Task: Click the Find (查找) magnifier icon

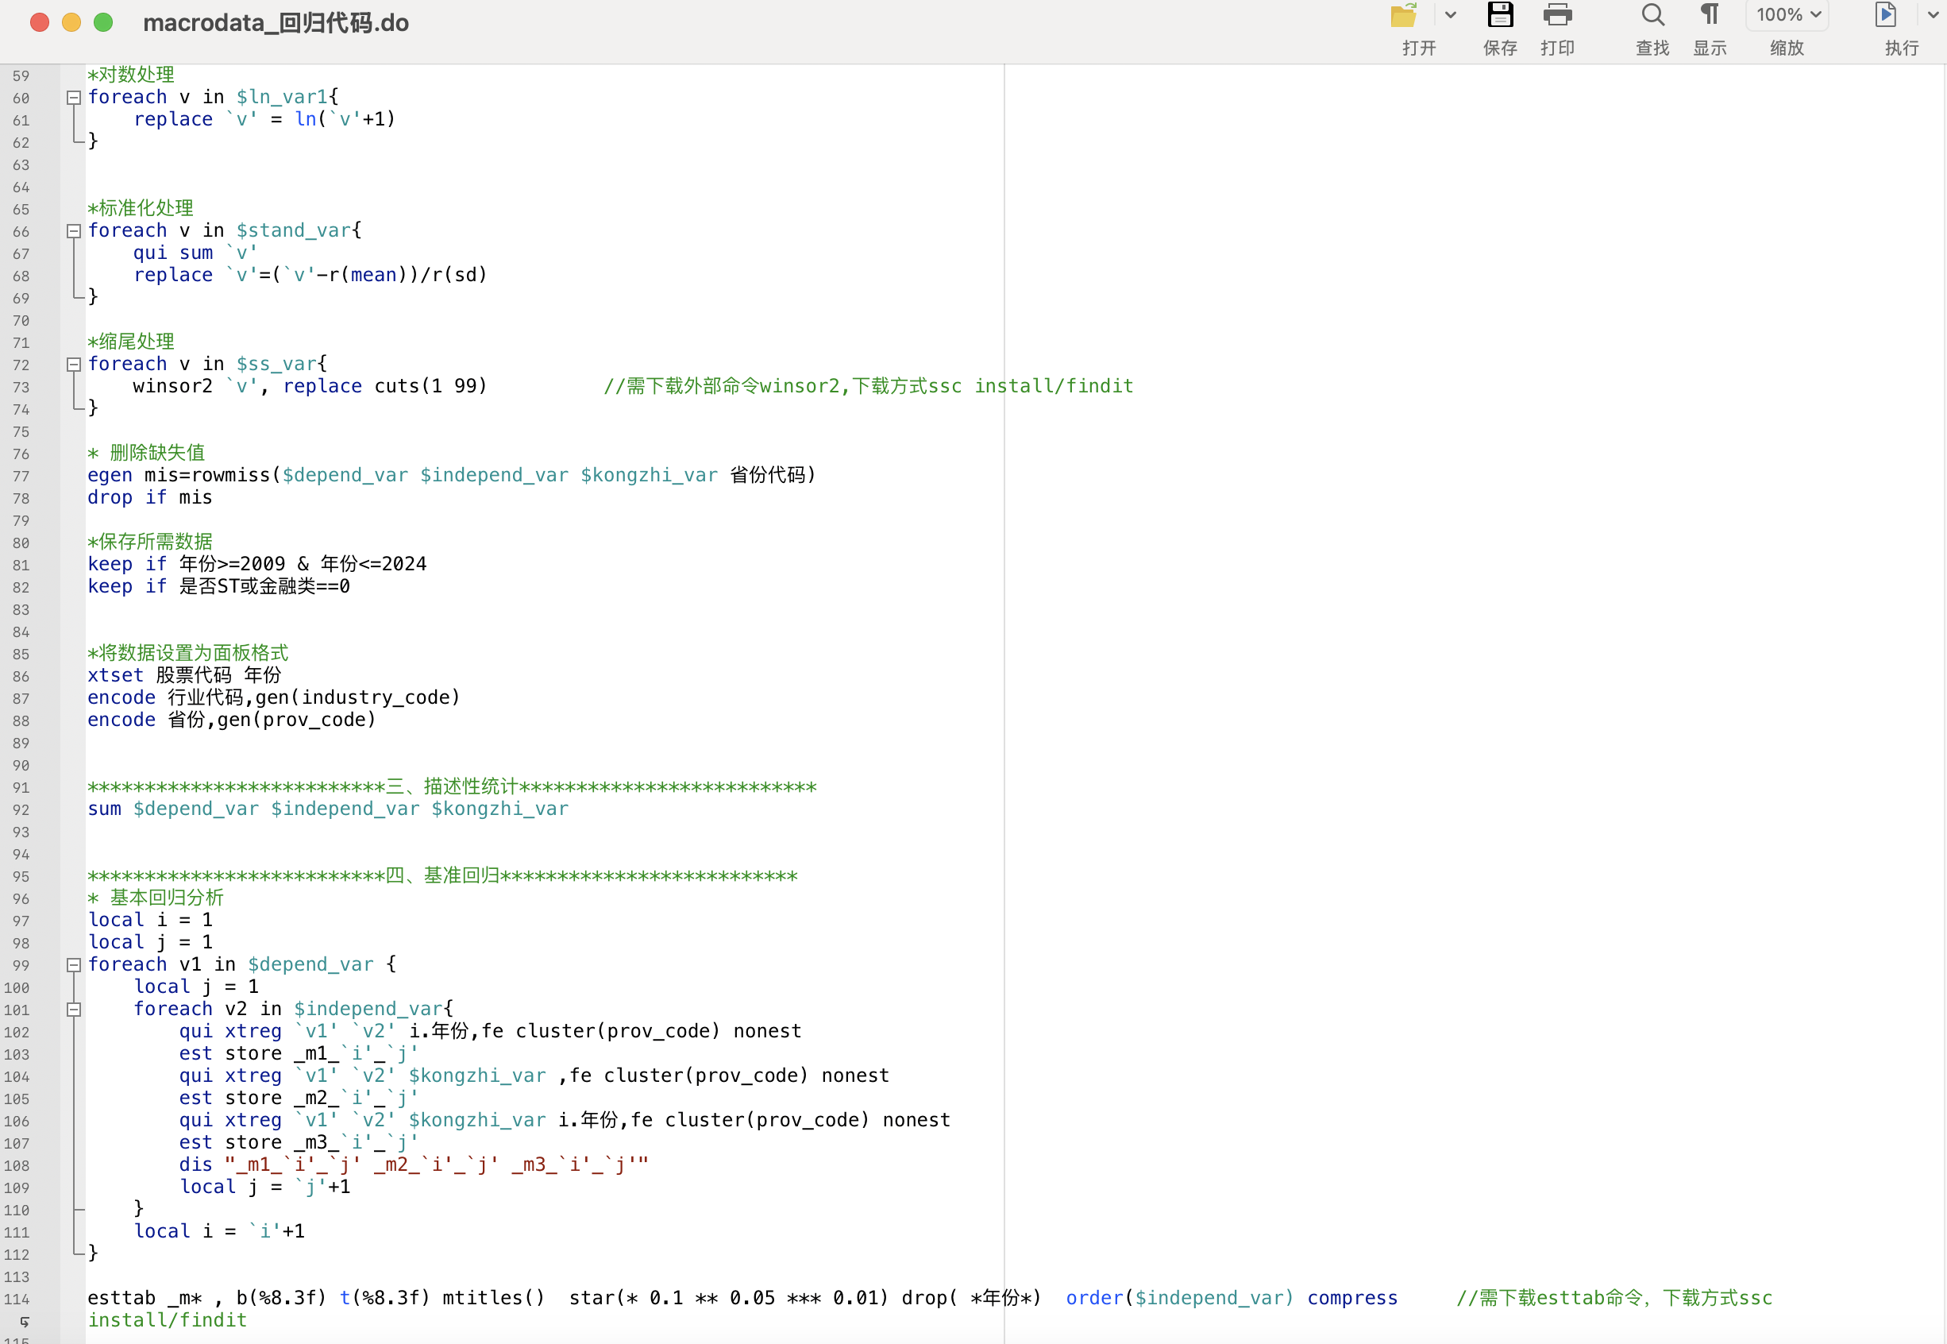Action: pyautogui.click(x=1652, y=15)
